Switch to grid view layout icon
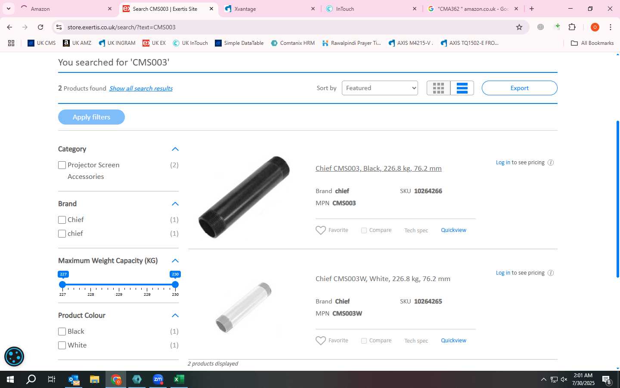Screen dimensions: 620x388 point(438,88)
